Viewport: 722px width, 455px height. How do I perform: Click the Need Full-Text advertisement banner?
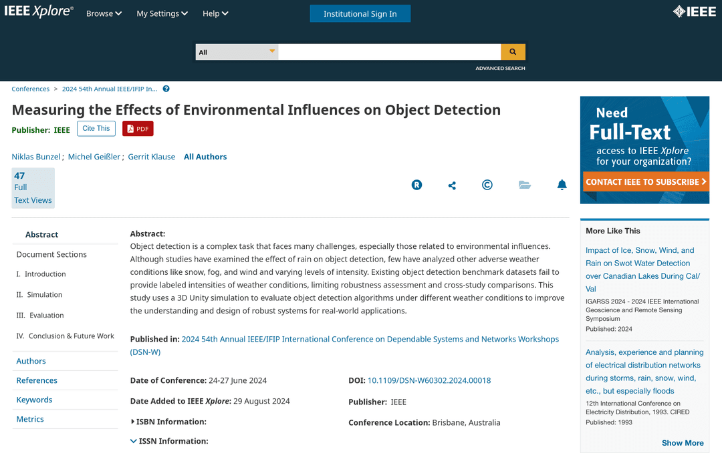(x=644, y=150)
